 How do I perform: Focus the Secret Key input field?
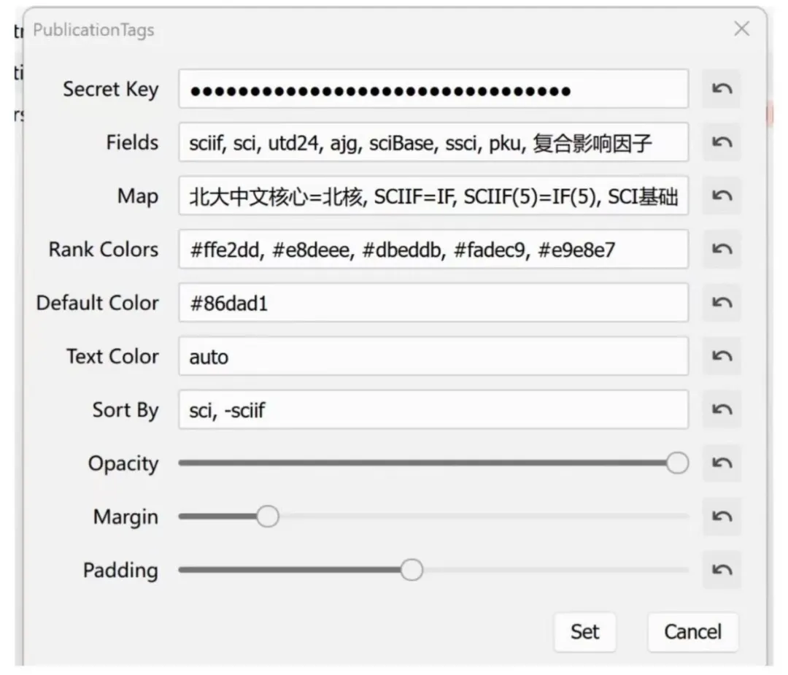(433, 89)
